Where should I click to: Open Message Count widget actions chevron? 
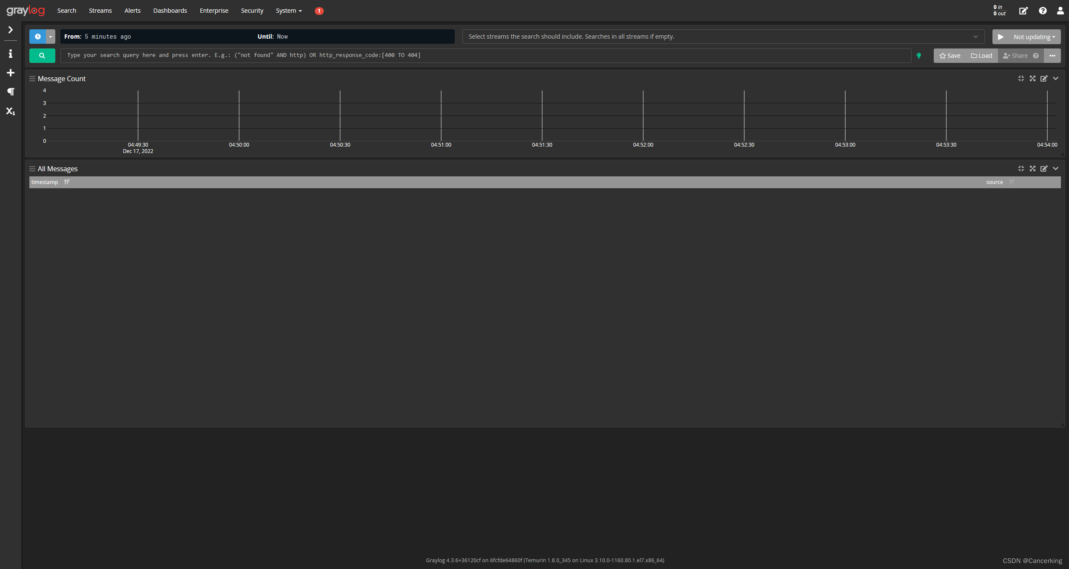point(1056,78)
